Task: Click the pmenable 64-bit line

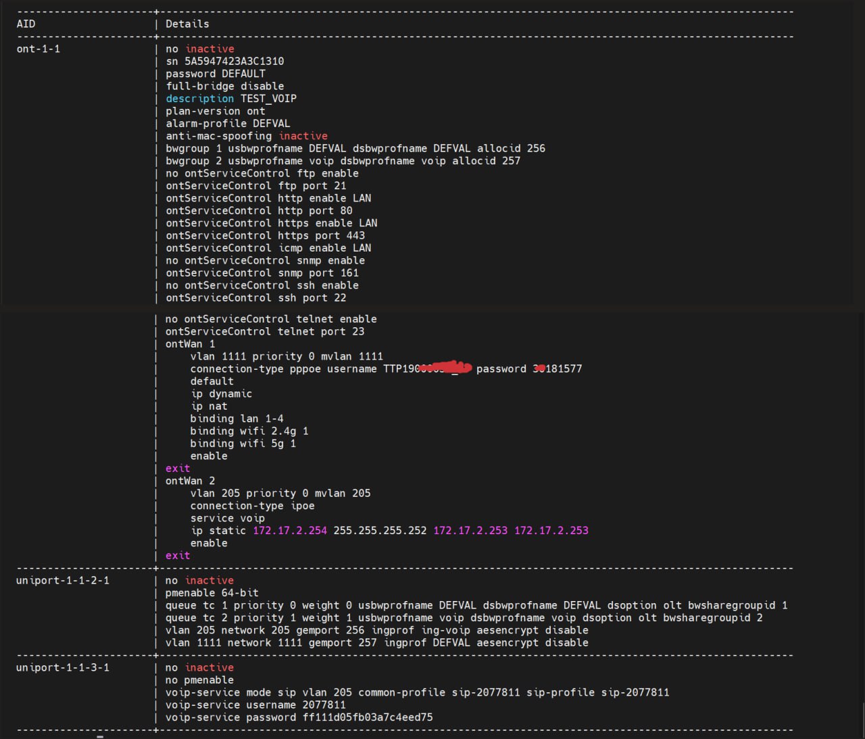Action: click(212, 593)
